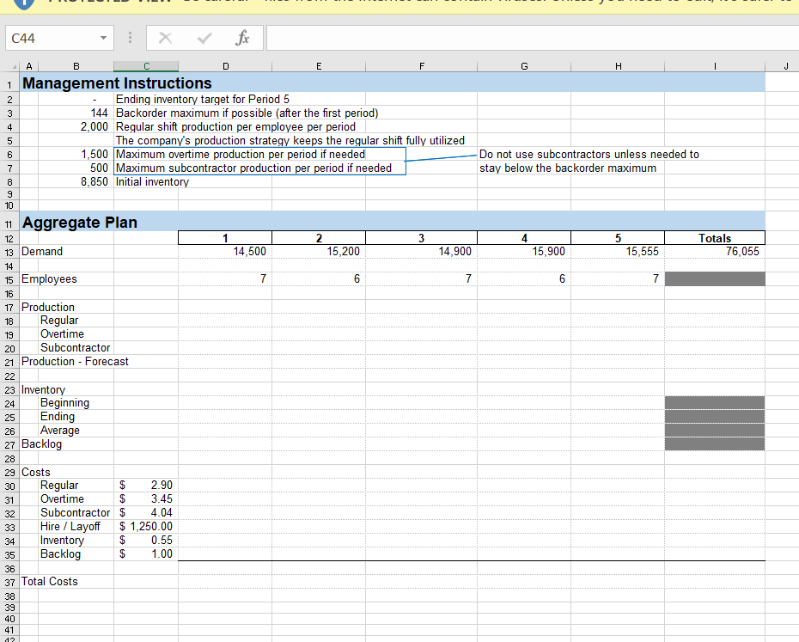Select the Period 2 Employees cell
This screenshot has width=799, height=642.
click(319, 279)
